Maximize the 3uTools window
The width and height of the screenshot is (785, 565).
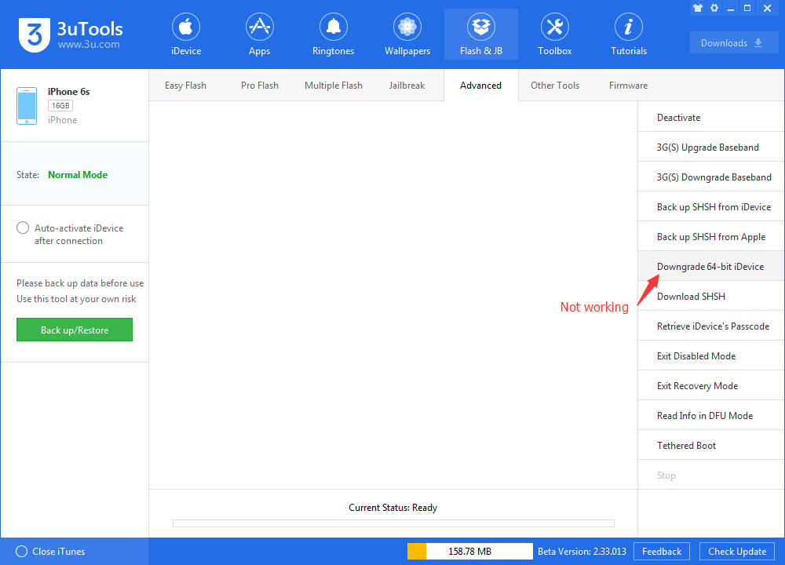[747, 8]
